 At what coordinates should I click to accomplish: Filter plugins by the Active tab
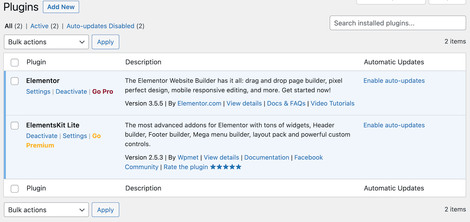pyautogui.click(x=40, y=26)
